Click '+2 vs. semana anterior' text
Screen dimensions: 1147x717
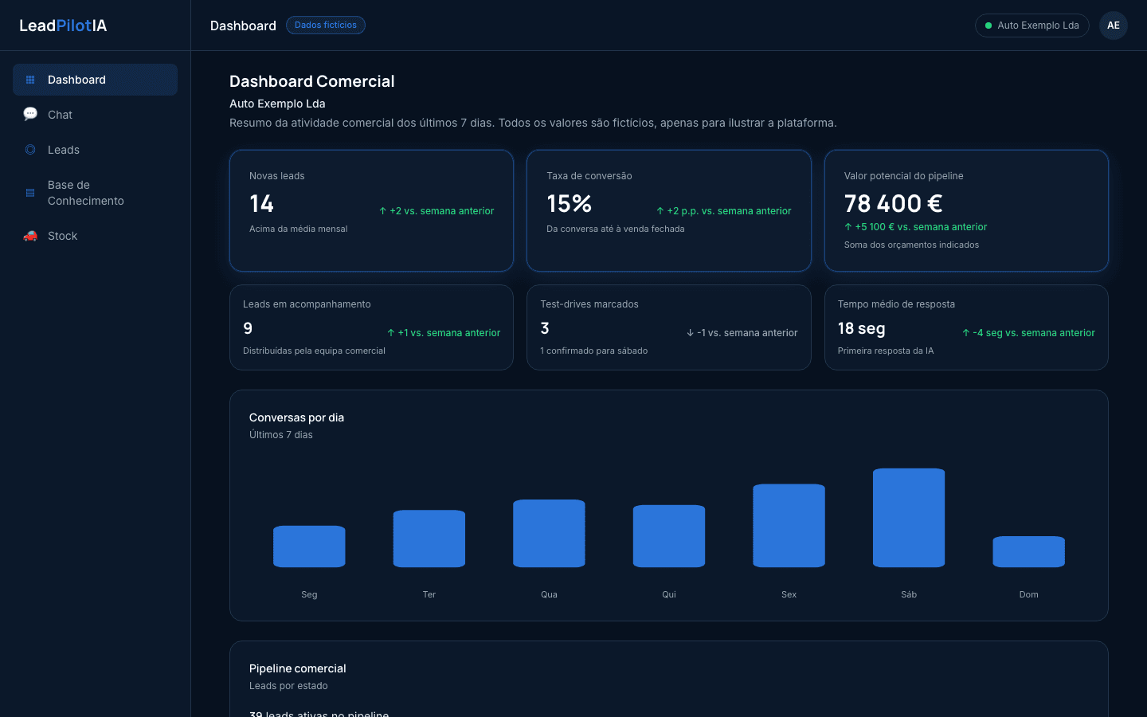442,211
